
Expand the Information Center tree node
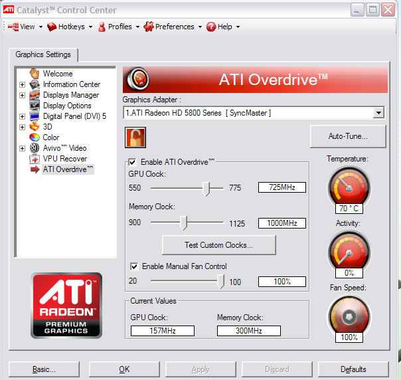tap(22, 84)
